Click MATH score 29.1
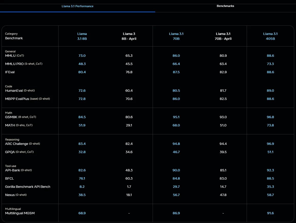Viewport: 296px width, 223px height. pyautogui.click(x=129, y=125)
